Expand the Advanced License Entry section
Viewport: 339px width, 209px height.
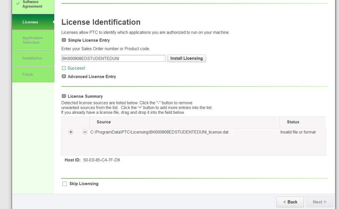click(x=64, y=76)
